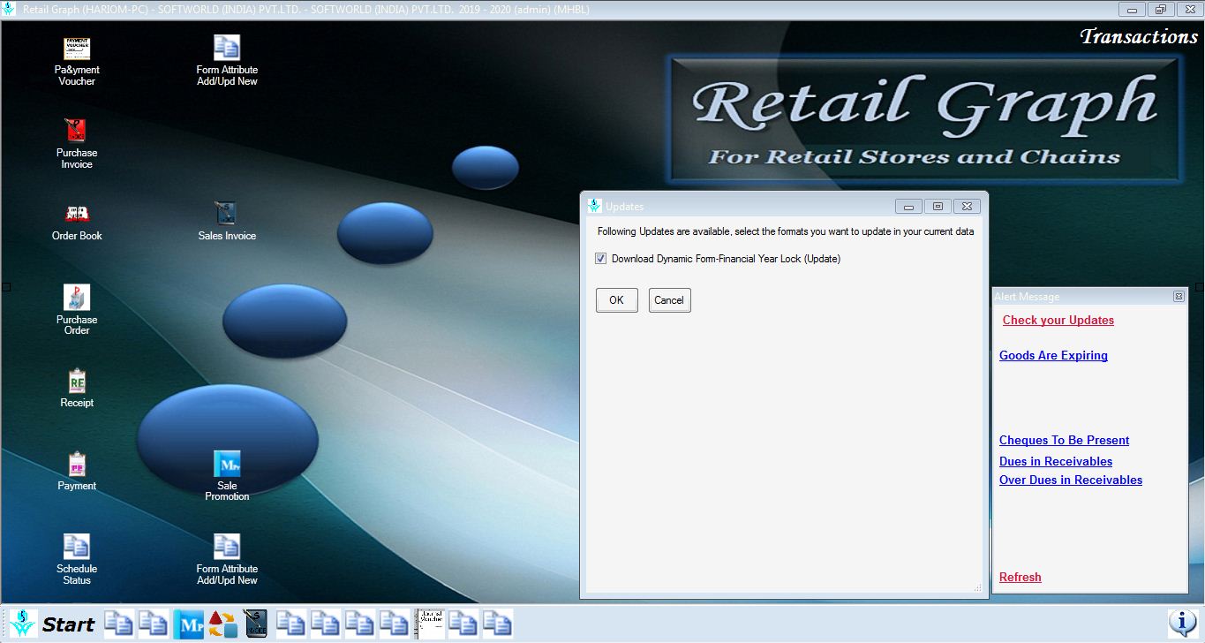Screen dimensions: 1205x643
Task: Click the Updates dialog resize grip
Action: [x=977, y=587]
